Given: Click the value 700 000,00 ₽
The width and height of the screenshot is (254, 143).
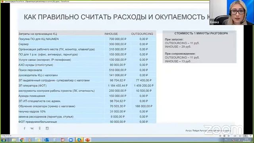Looking at the screenshot, I should click(x=117, y=39).
